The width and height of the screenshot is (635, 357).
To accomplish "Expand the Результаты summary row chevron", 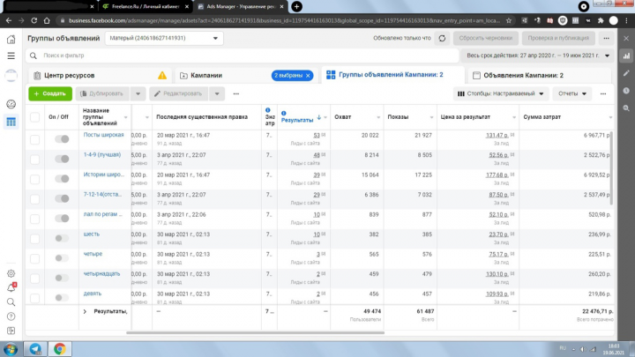I will click(85, 312).
